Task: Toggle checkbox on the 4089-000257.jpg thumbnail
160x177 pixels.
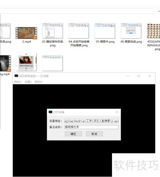Action: (20, 57)
